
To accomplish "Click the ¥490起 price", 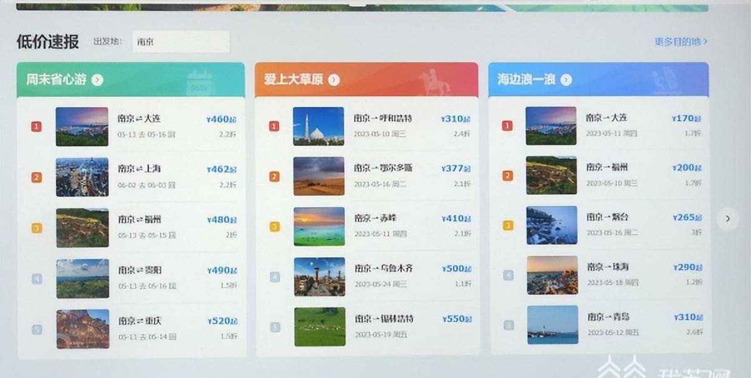I will pos(222,270).
